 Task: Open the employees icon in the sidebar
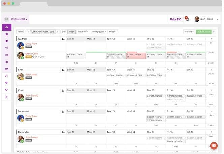tap(6, 34)
